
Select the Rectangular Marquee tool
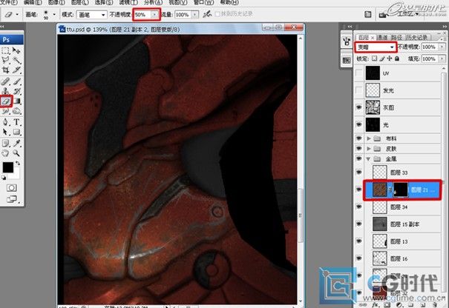point(5,51)
